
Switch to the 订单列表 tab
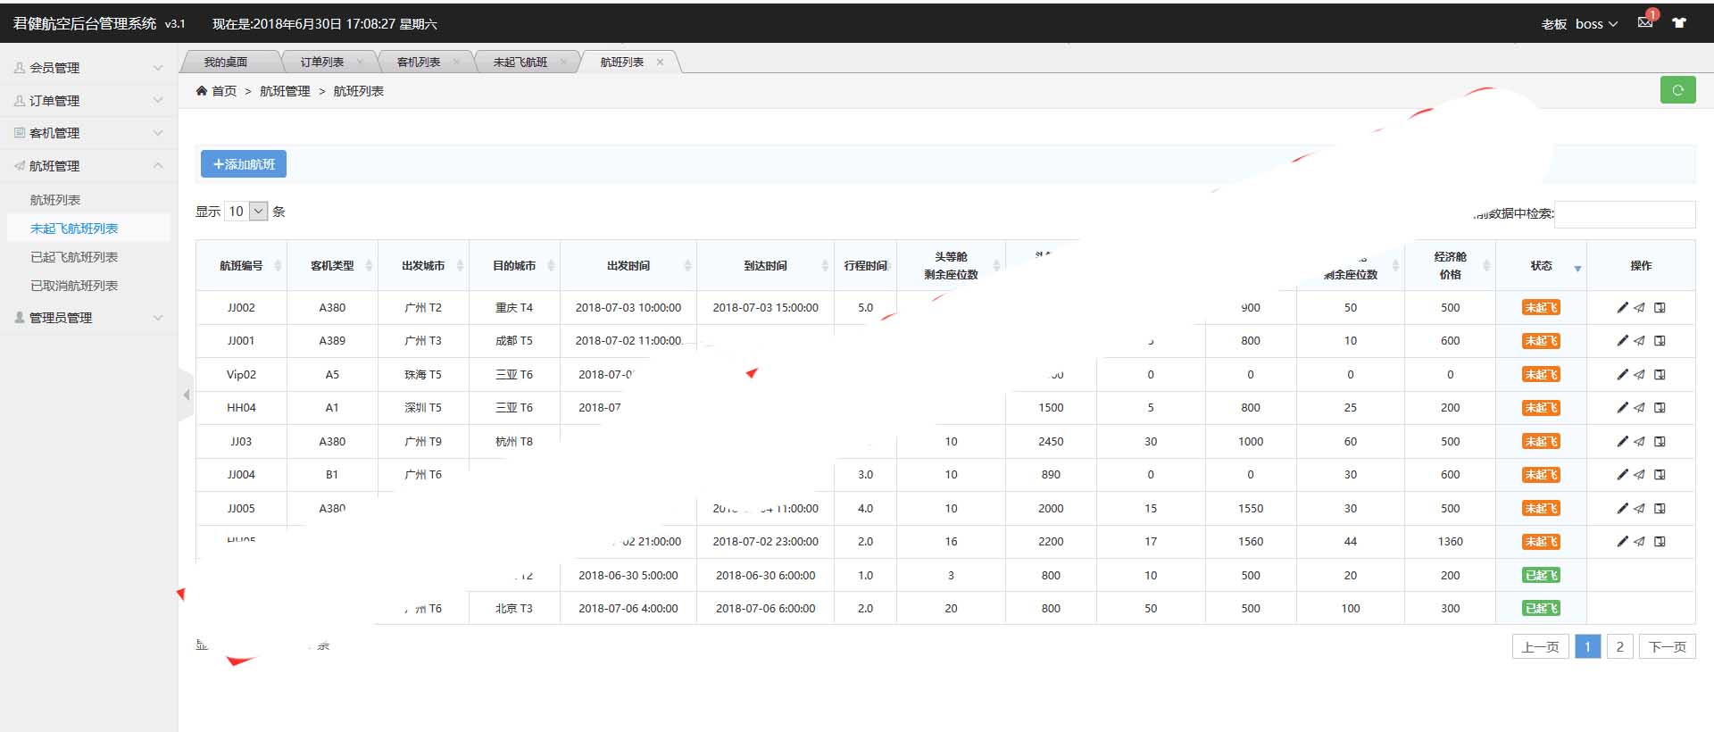pyautogui.click(x=321, y=62)
